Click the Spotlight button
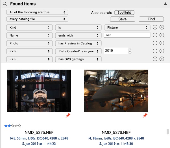This screenshot has height=148, width=170. (x=124, y=12)
